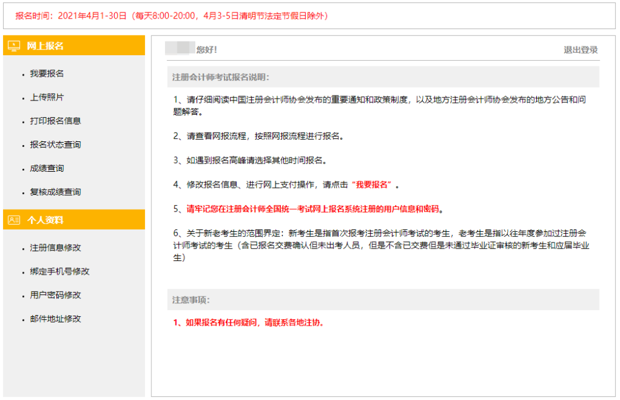Open 成绩查询 from the sidebar
The height and width of the screenshot is (400, 620).
[46, 168]
